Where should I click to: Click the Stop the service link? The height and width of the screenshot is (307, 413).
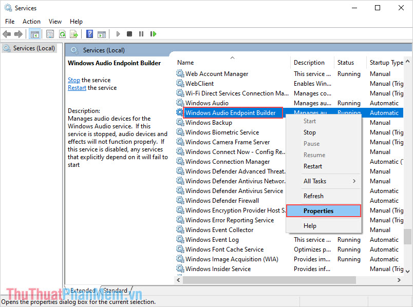pos(73,80)
